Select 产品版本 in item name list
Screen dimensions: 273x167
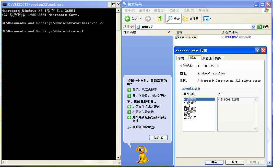point(199,99)
